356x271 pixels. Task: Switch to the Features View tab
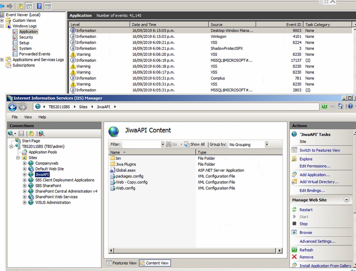click(x=121, y=263)
